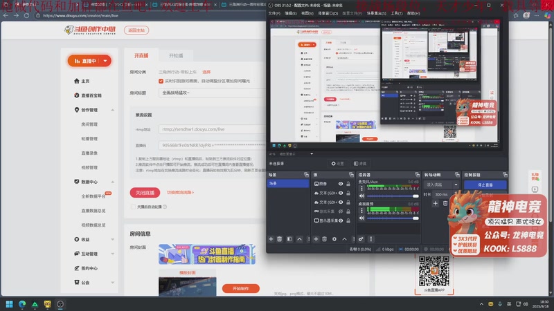This screenshot has width=554, height=311.
Task: Remove selected scene with the trash icon
Action: pos(280,239)
